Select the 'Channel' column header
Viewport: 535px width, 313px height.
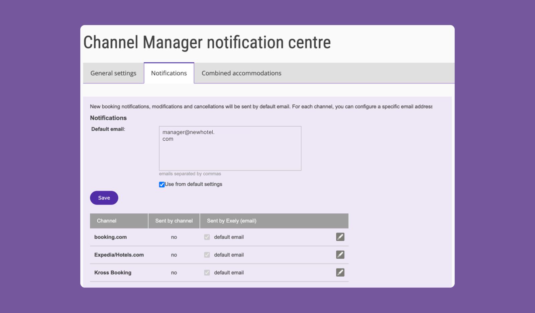(x=119, y=221)
